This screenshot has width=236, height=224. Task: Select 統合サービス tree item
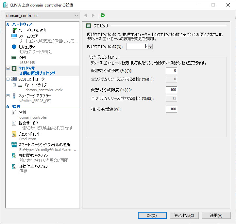28,123
